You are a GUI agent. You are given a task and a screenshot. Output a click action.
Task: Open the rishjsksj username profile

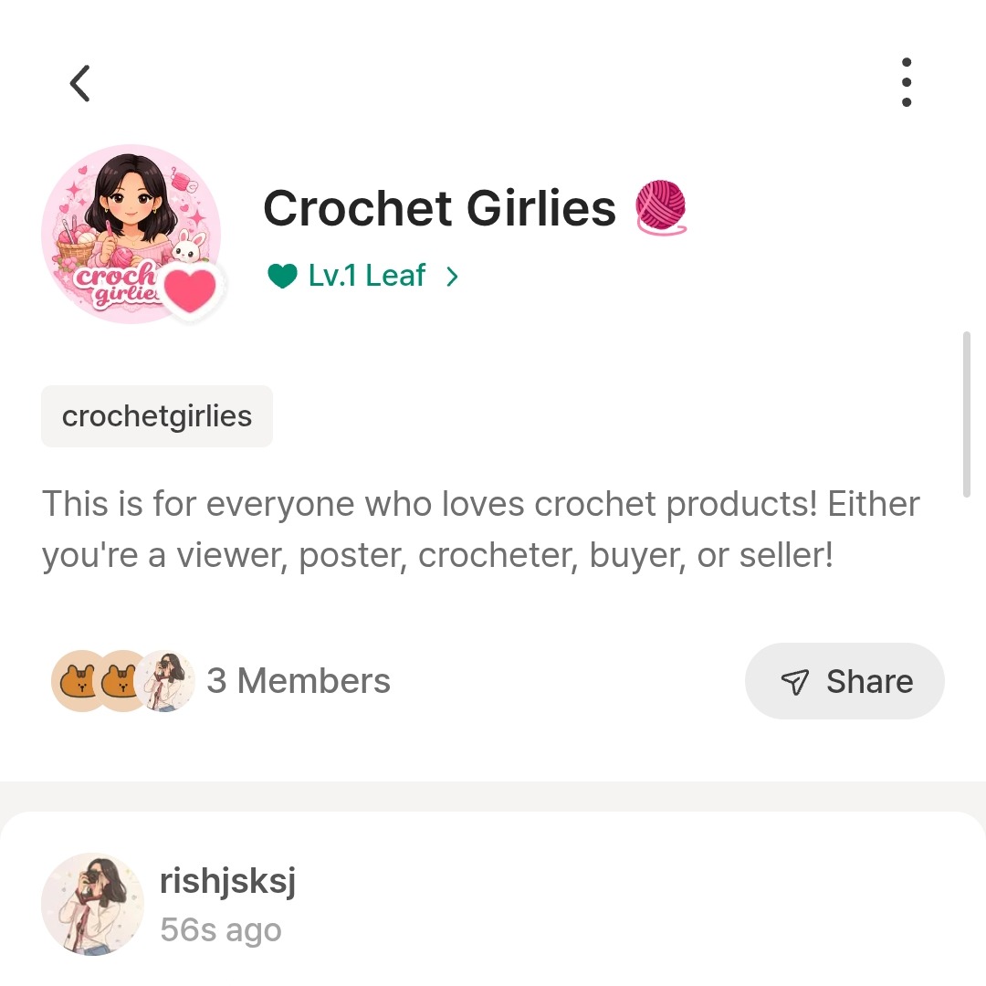[227, 882]
